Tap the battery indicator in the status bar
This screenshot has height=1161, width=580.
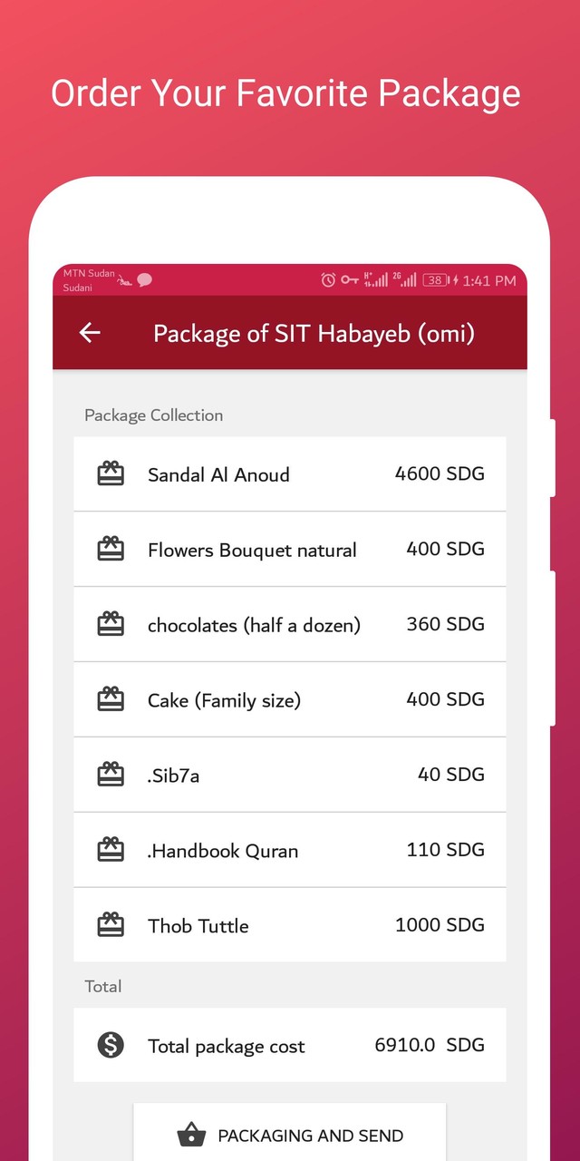[433, 280]
